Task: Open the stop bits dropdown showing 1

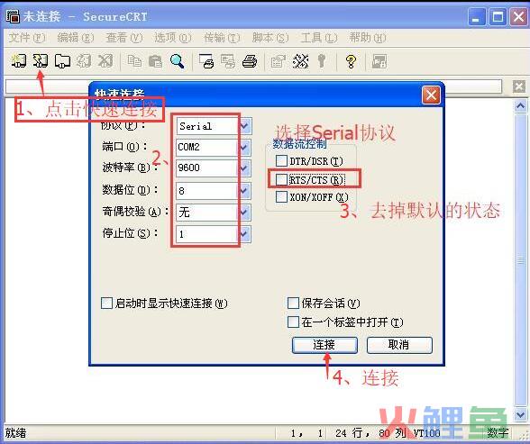Action: pos(245,233)
